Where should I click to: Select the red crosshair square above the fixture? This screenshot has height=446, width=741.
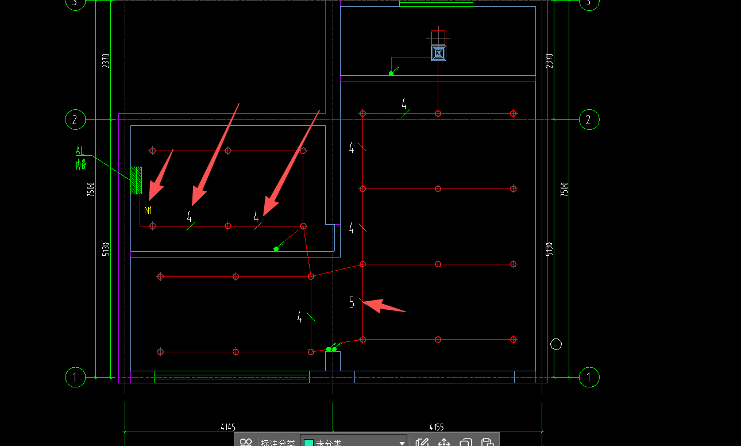pyautogui.click(x=438, y=38)
